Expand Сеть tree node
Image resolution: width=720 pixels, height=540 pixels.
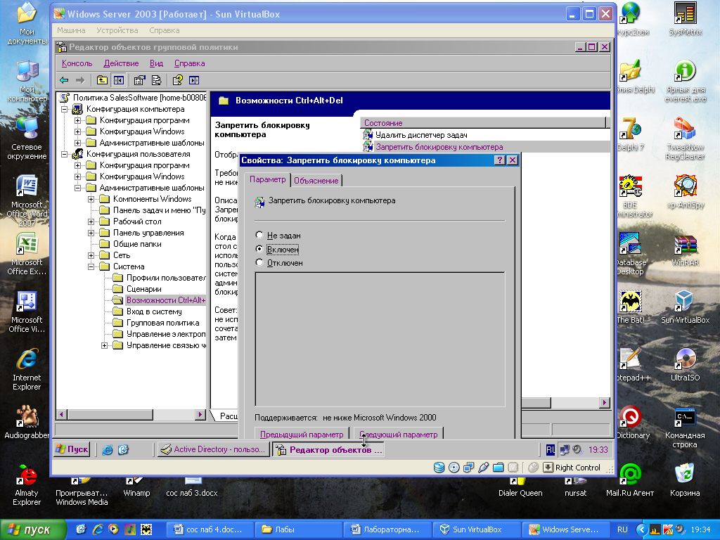pos(91,255)
